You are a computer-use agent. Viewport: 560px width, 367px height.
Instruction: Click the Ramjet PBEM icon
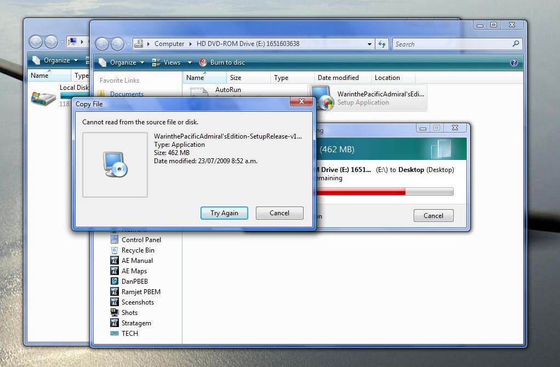[115, 291]
